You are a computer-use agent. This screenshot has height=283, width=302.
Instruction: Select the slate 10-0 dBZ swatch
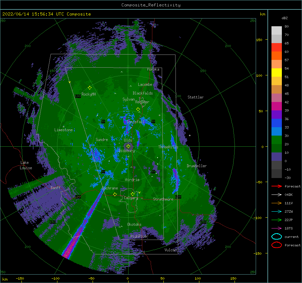[x=276, y=157]
